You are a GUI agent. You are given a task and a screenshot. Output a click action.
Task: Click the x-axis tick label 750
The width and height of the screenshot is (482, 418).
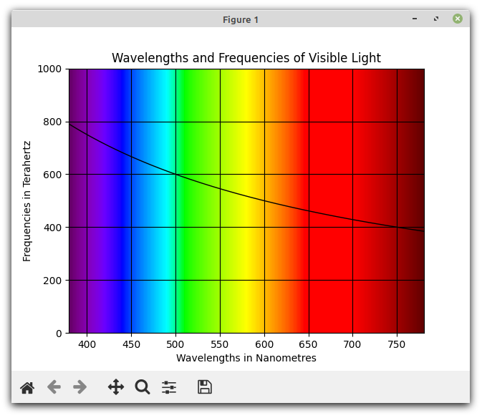[x=397, y=344]
